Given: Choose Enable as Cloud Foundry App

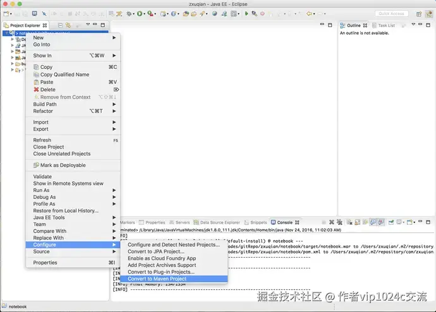Looking at the screenshot, I should tap(174, 258).
